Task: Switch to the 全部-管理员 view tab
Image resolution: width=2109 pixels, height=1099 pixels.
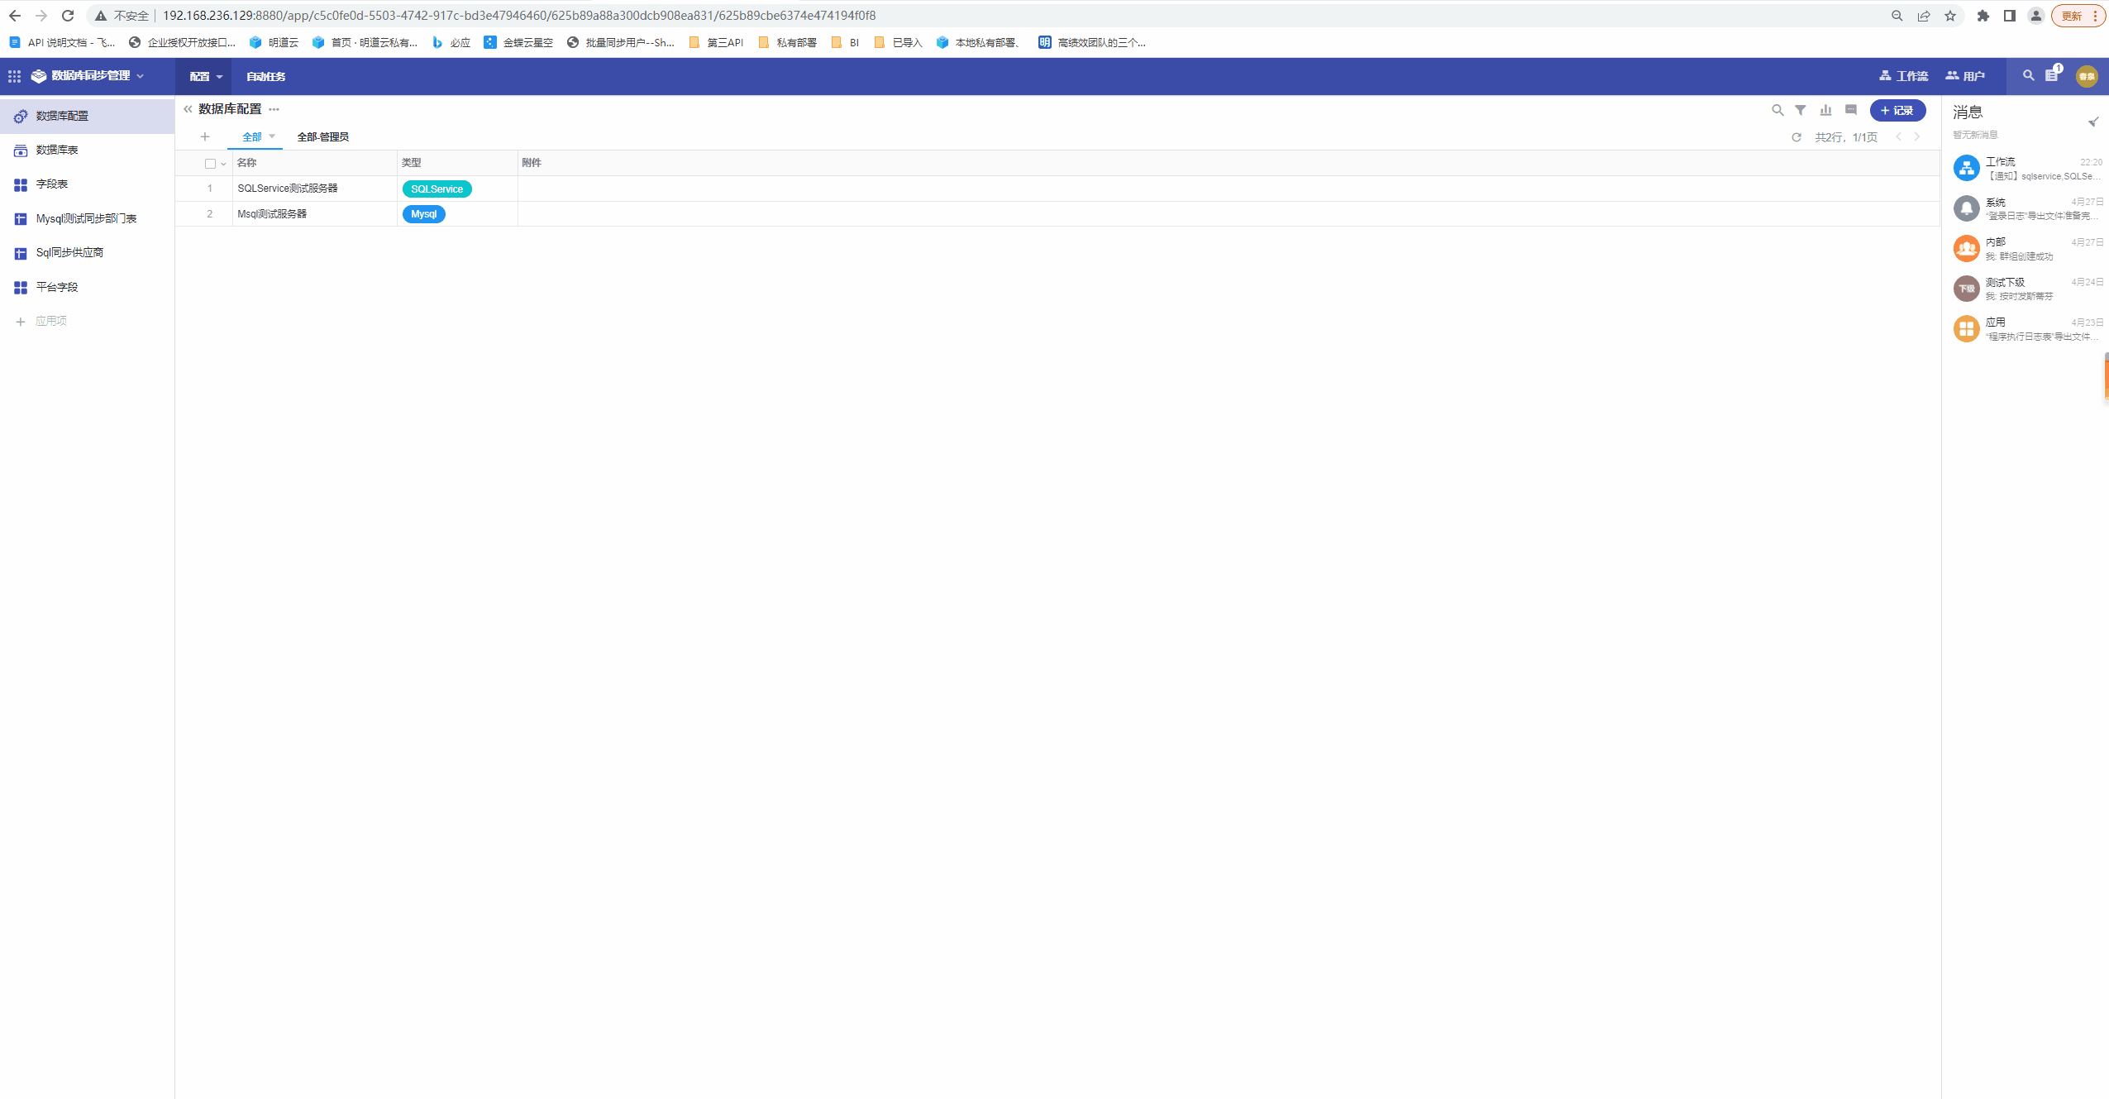Action: (x=323, y=136)
